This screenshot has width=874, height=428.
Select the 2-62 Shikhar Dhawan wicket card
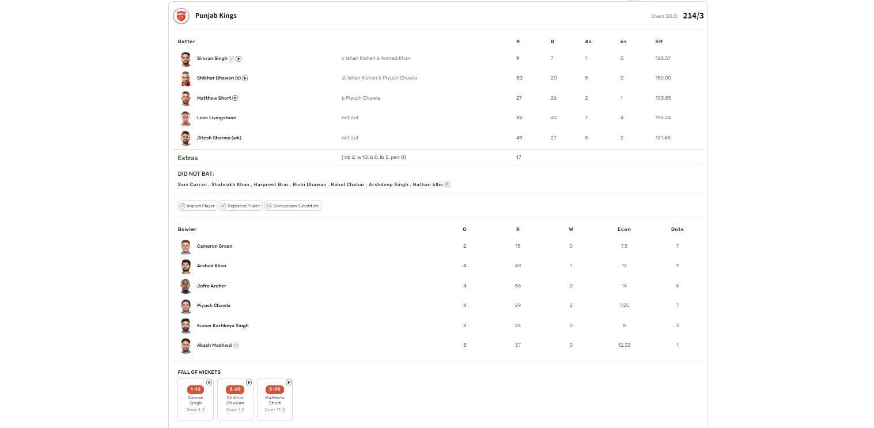pyautogui.click(x=235, y=399)
